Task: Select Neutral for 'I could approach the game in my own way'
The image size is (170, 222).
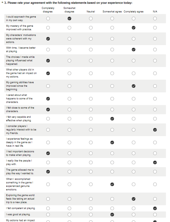Action: pyautogui.click(x=91, y=19)
